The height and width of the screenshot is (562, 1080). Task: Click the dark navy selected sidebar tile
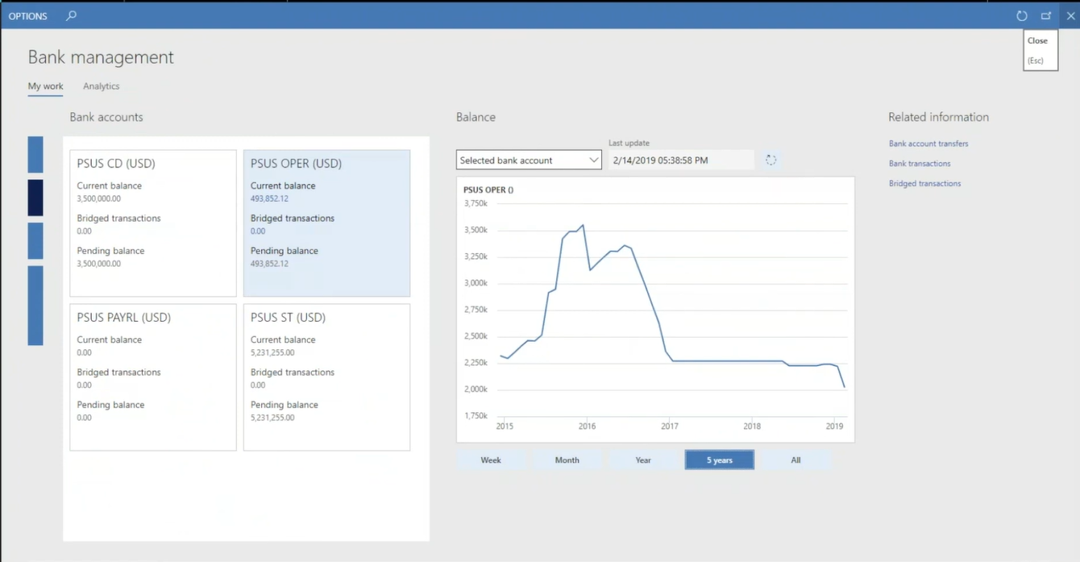pyautogui.click(x=35, y=198)
